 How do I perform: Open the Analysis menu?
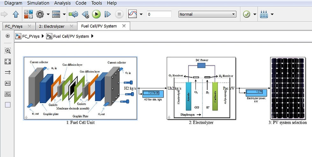(62, 3)
